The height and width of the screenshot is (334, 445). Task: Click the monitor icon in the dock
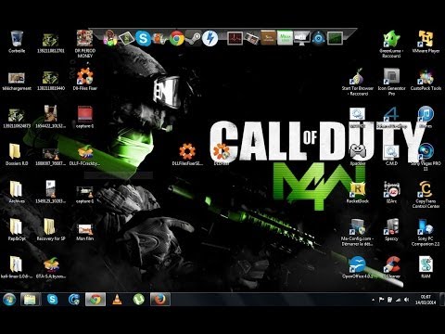pyautogui.click(x=301, y=38)
